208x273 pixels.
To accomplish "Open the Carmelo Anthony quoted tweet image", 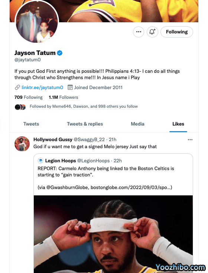I will click(113, 234).
